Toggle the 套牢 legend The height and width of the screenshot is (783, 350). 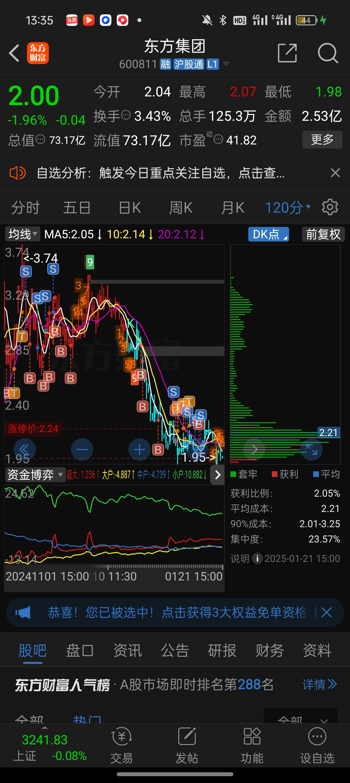(244, 474)
